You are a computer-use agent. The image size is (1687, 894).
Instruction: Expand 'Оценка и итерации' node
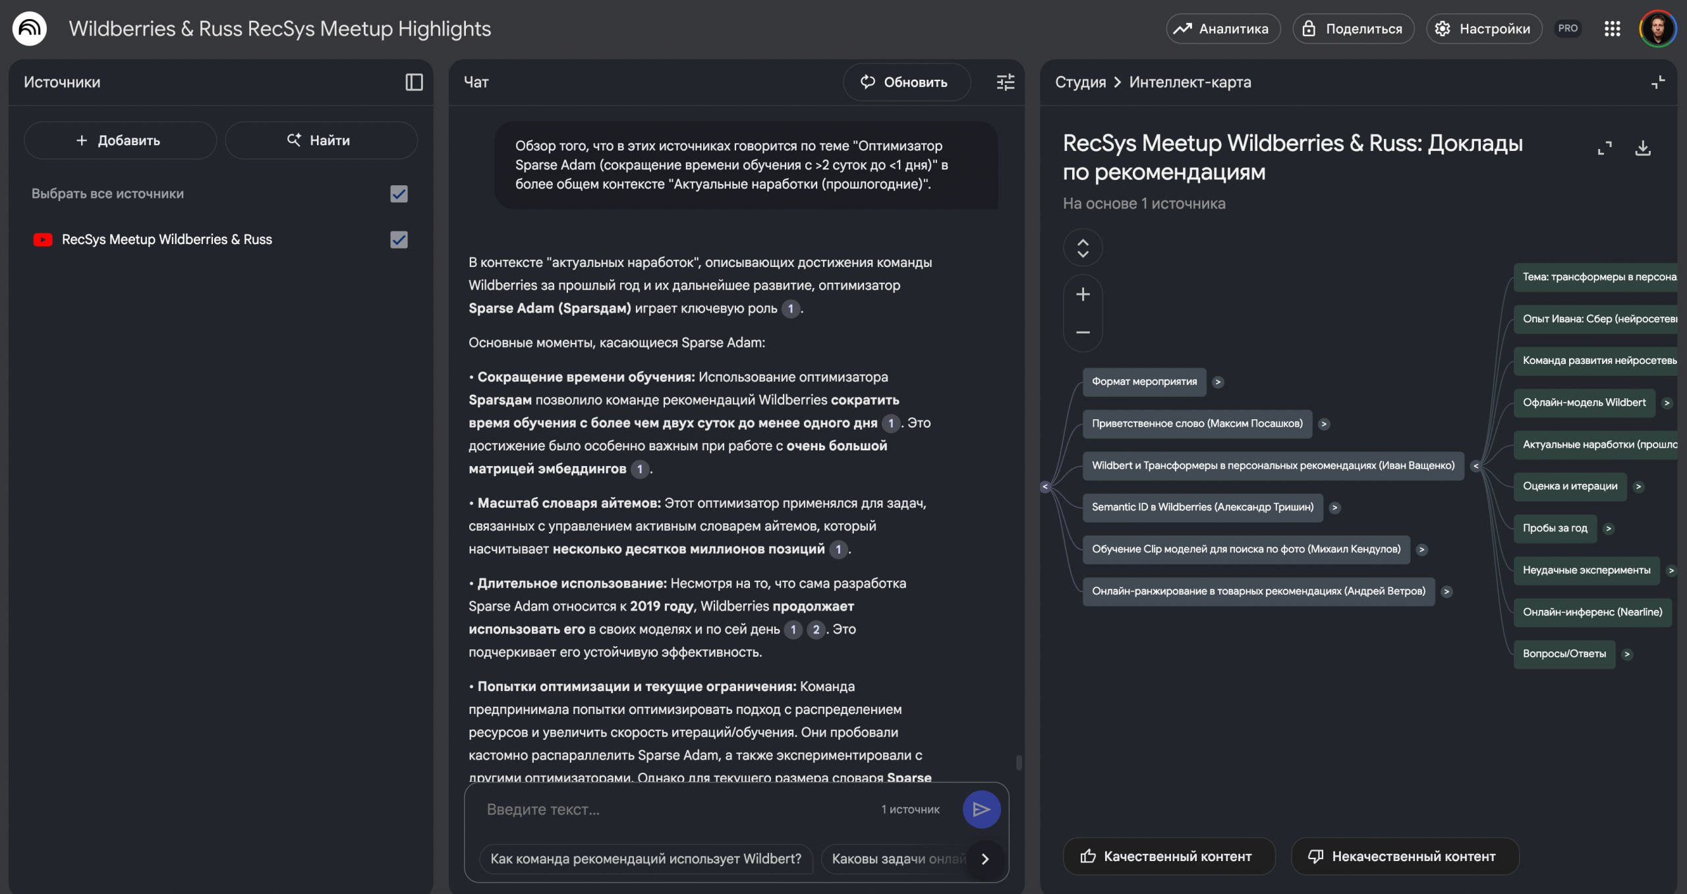(1638, 487)
